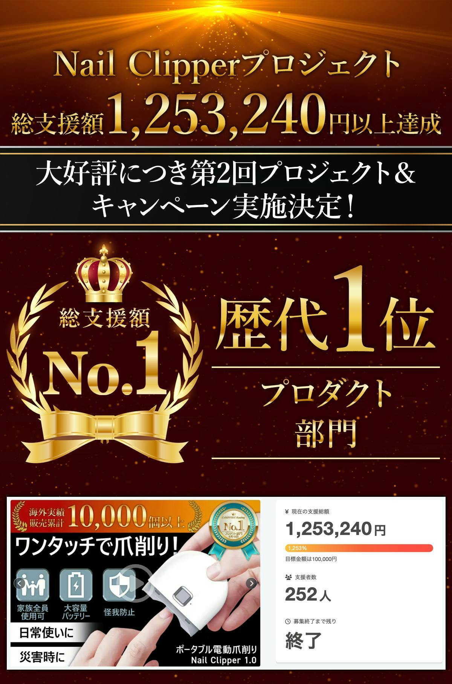Click the yen icon beside 現在の支援総額
This screenshot has width=452, height=684.
pyautogui.click(x=287, y=511)
